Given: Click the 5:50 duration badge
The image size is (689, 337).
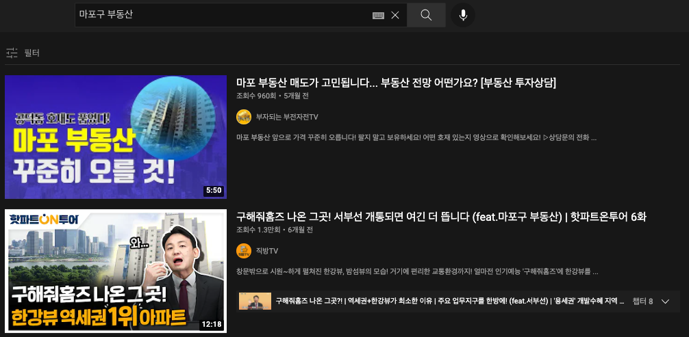Looking at the screenshot, I should click(214, 191).
